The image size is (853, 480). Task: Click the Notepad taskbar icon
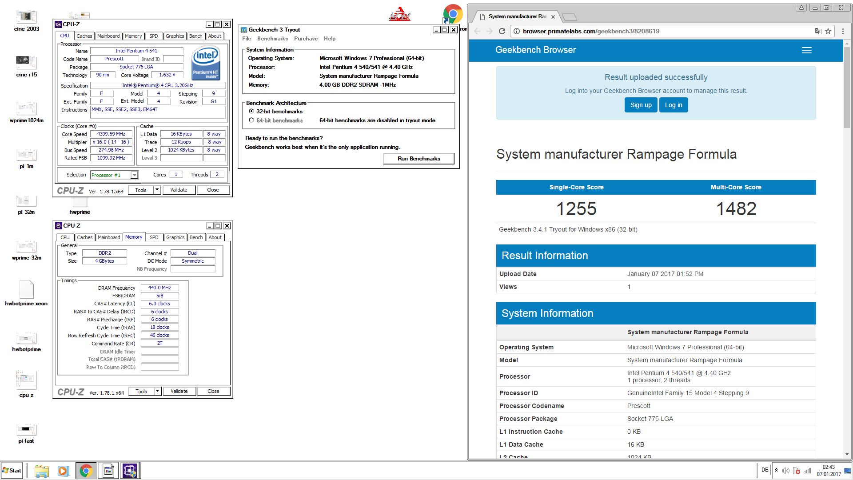pyautogui.click(x=108, y=471)
